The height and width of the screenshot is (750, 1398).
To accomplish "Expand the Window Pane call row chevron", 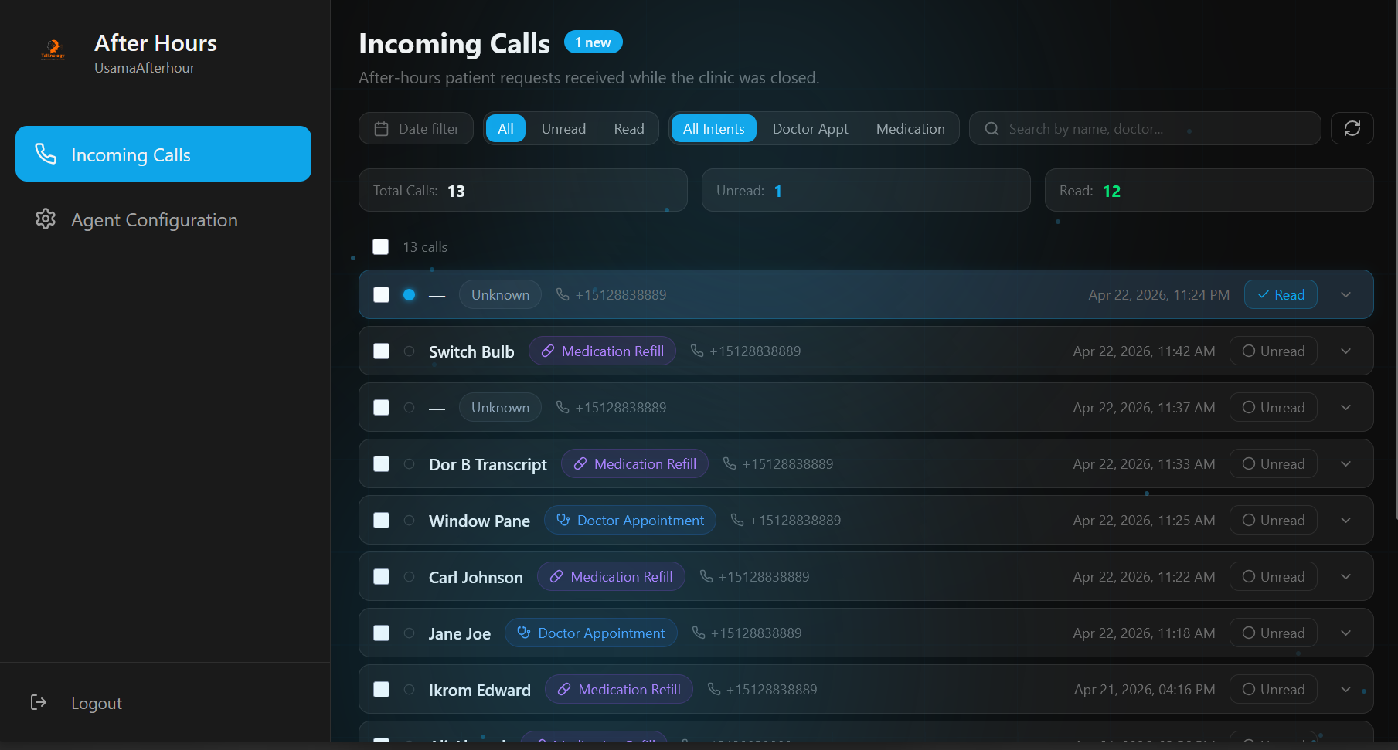I will tap(1345, 520).
